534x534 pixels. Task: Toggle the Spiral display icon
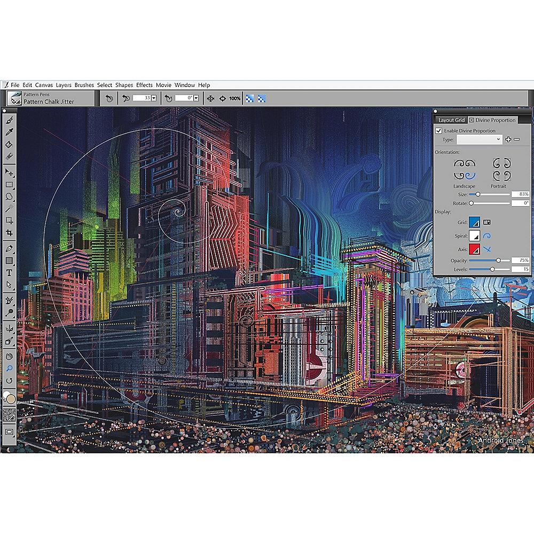(x=487, y=236)
